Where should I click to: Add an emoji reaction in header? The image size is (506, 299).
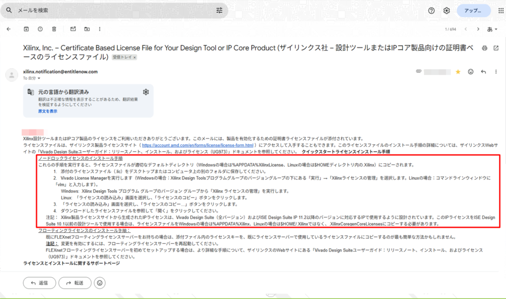[x=471, y=72]
